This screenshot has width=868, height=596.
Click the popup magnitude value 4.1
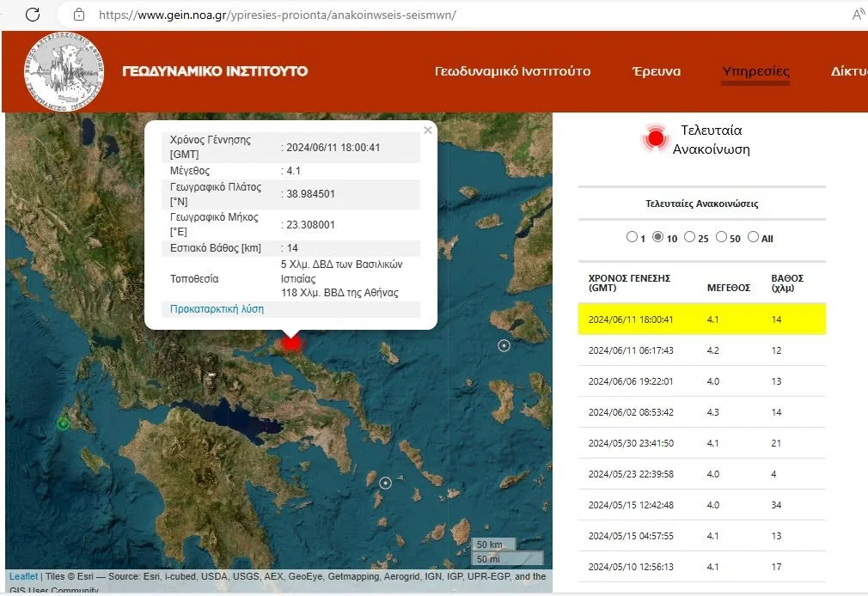(x=293, y=170)
